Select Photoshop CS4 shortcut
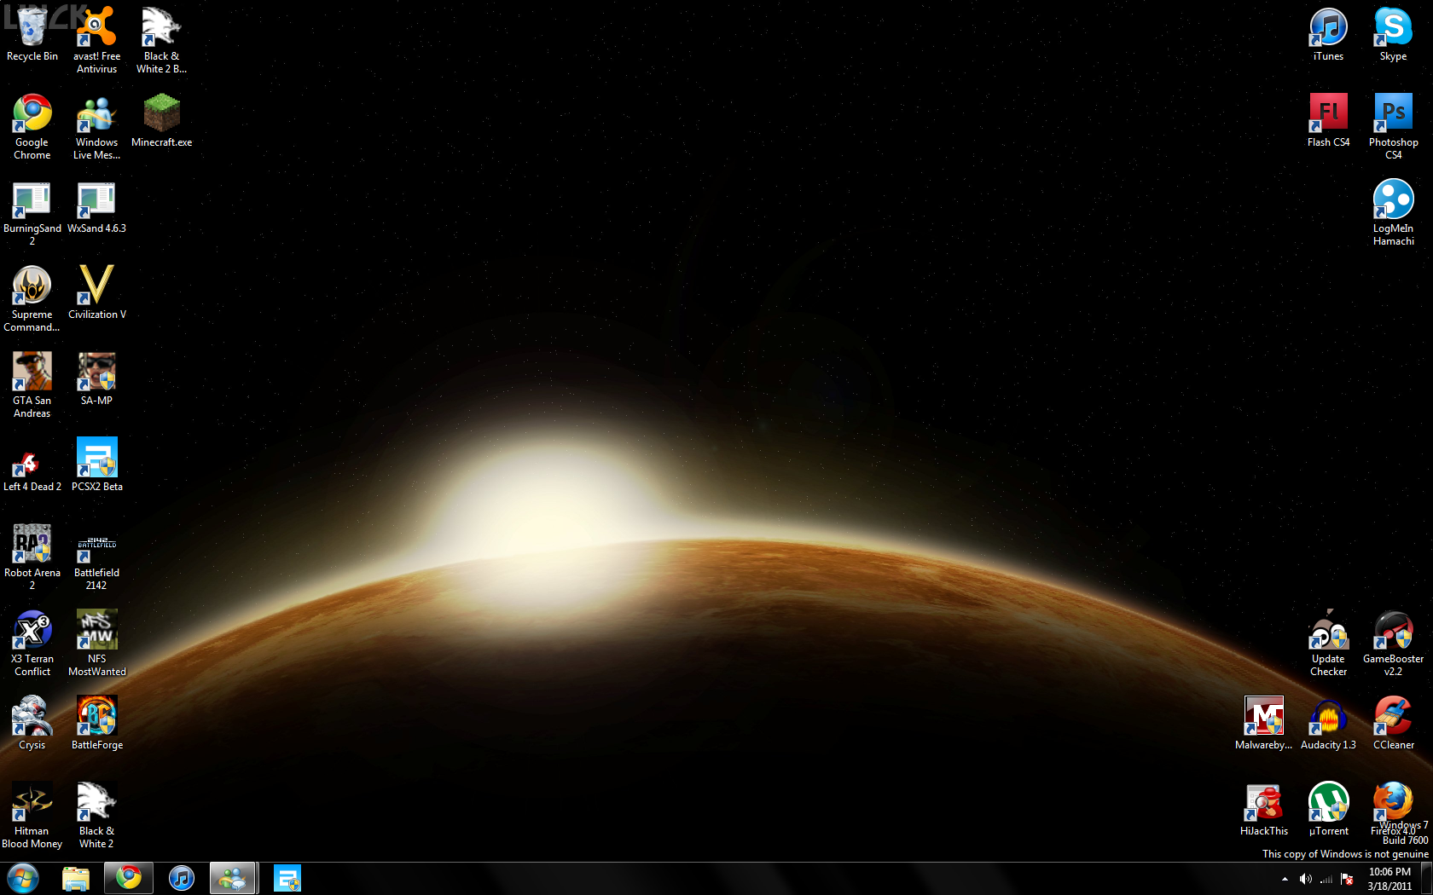 [1394, 126]
